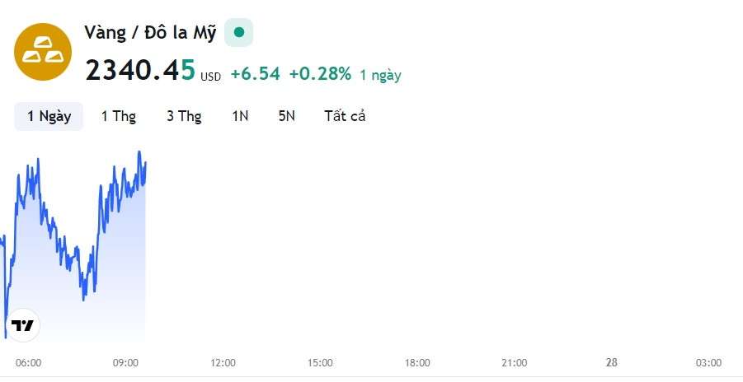Click the latest point of blue price line

(x=145, y=163)
